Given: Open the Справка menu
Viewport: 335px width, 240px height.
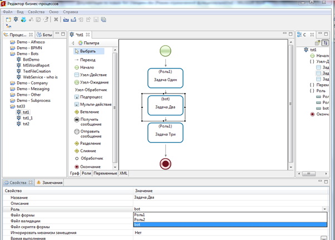Looking at the screenshot, I should tap(71, 11).
